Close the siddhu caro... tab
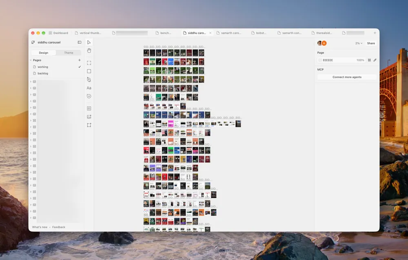This screenshot has width=408, height=260. [210, 33]
